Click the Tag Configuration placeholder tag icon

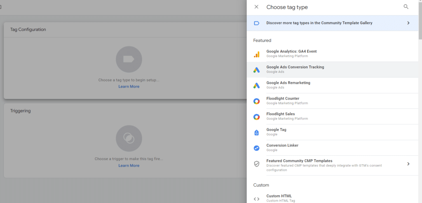129,59
